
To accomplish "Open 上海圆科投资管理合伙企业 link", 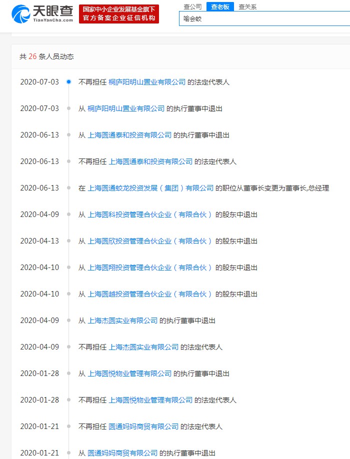I will coord(149,214).
